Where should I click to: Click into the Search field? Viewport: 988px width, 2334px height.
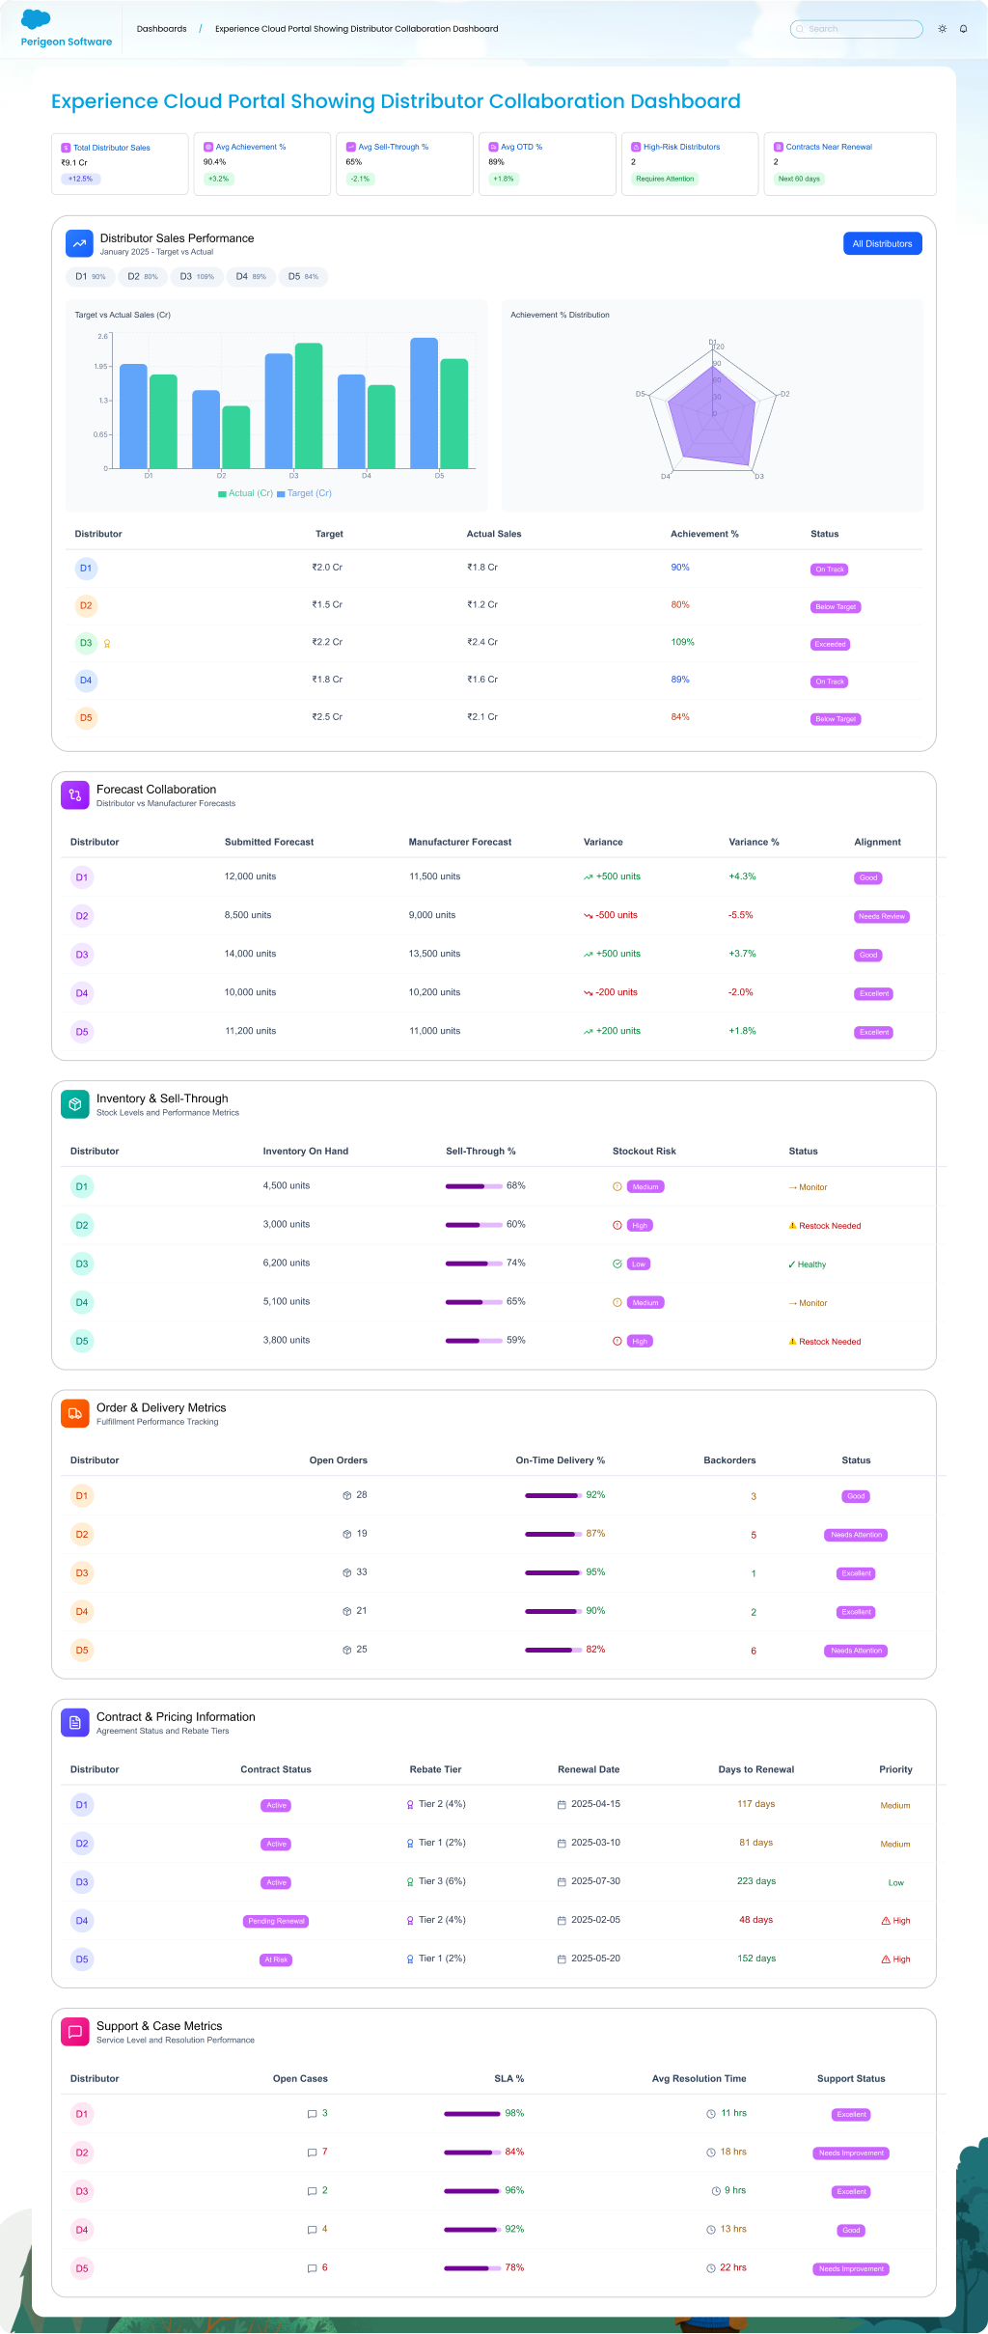click(857, 29)
